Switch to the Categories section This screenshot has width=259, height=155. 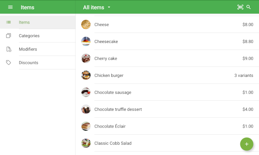(x=29, y=36)
